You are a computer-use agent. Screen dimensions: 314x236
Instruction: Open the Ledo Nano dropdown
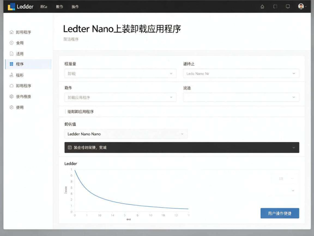(241, 74)
